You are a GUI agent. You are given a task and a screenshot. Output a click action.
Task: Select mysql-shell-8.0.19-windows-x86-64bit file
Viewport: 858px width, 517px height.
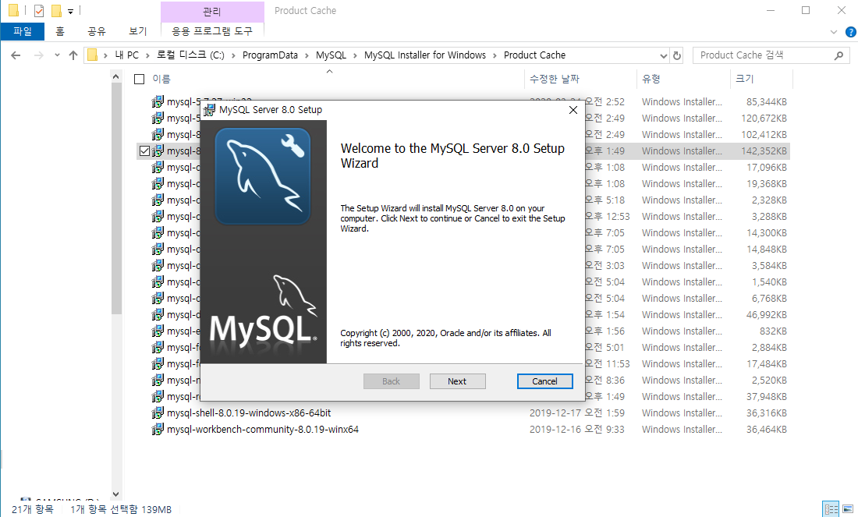tap(249, 413)
